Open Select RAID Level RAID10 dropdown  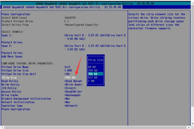70,18
